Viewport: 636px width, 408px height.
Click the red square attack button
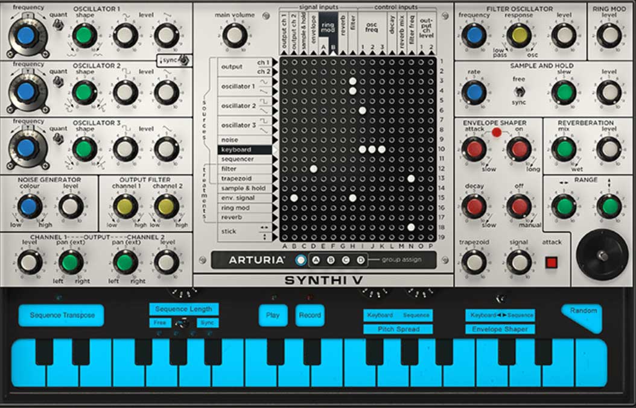[x=552, y=263]
